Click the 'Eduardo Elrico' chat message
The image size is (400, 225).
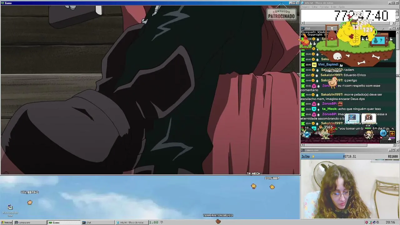(354, 75)
